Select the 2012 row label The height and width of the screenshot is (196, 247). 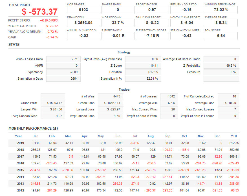[x=21, y=190]
